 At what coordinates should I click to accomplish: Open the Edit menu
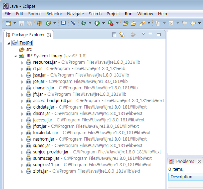pyautogui.click(x=20, y=14)
